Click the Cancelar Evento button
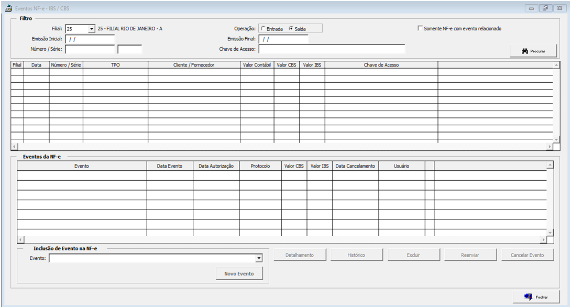 click(x=527, y=255)
